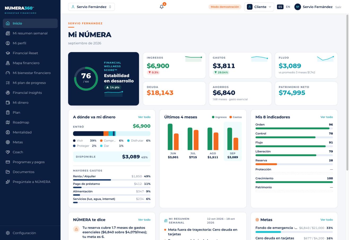349x240 pixels.
Task: Click the FLUJO $3,089 card
Action: (x=306, y=65)
